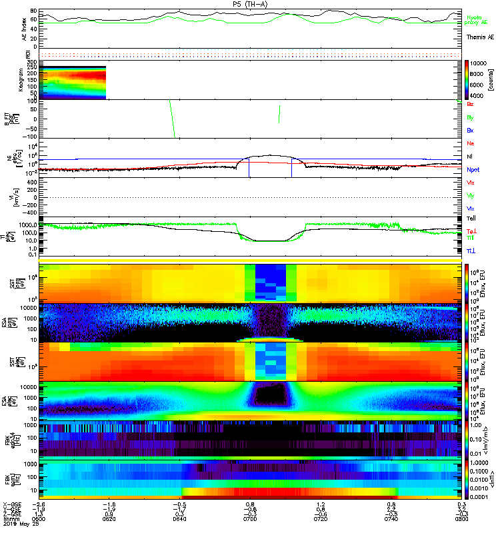
Task: Click the ESA electron Eflux color bar
Action: 467,401
